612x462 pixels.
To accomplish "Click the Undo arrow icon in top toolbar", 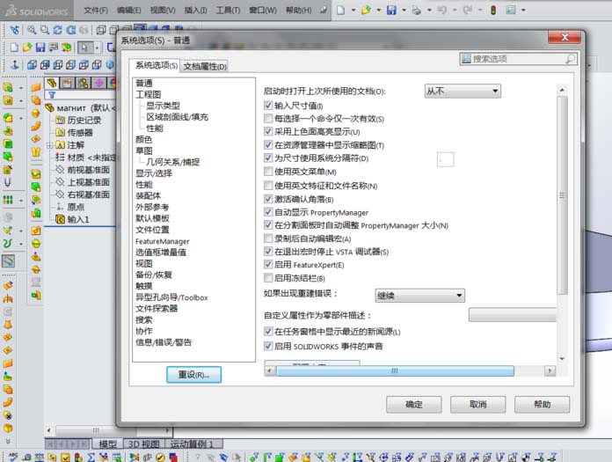I will coord(441,11).
